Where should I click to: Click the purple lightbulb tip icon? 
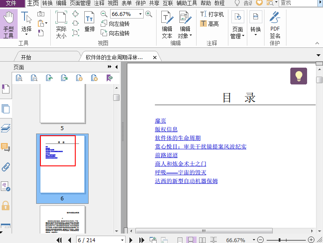point(298,76)
